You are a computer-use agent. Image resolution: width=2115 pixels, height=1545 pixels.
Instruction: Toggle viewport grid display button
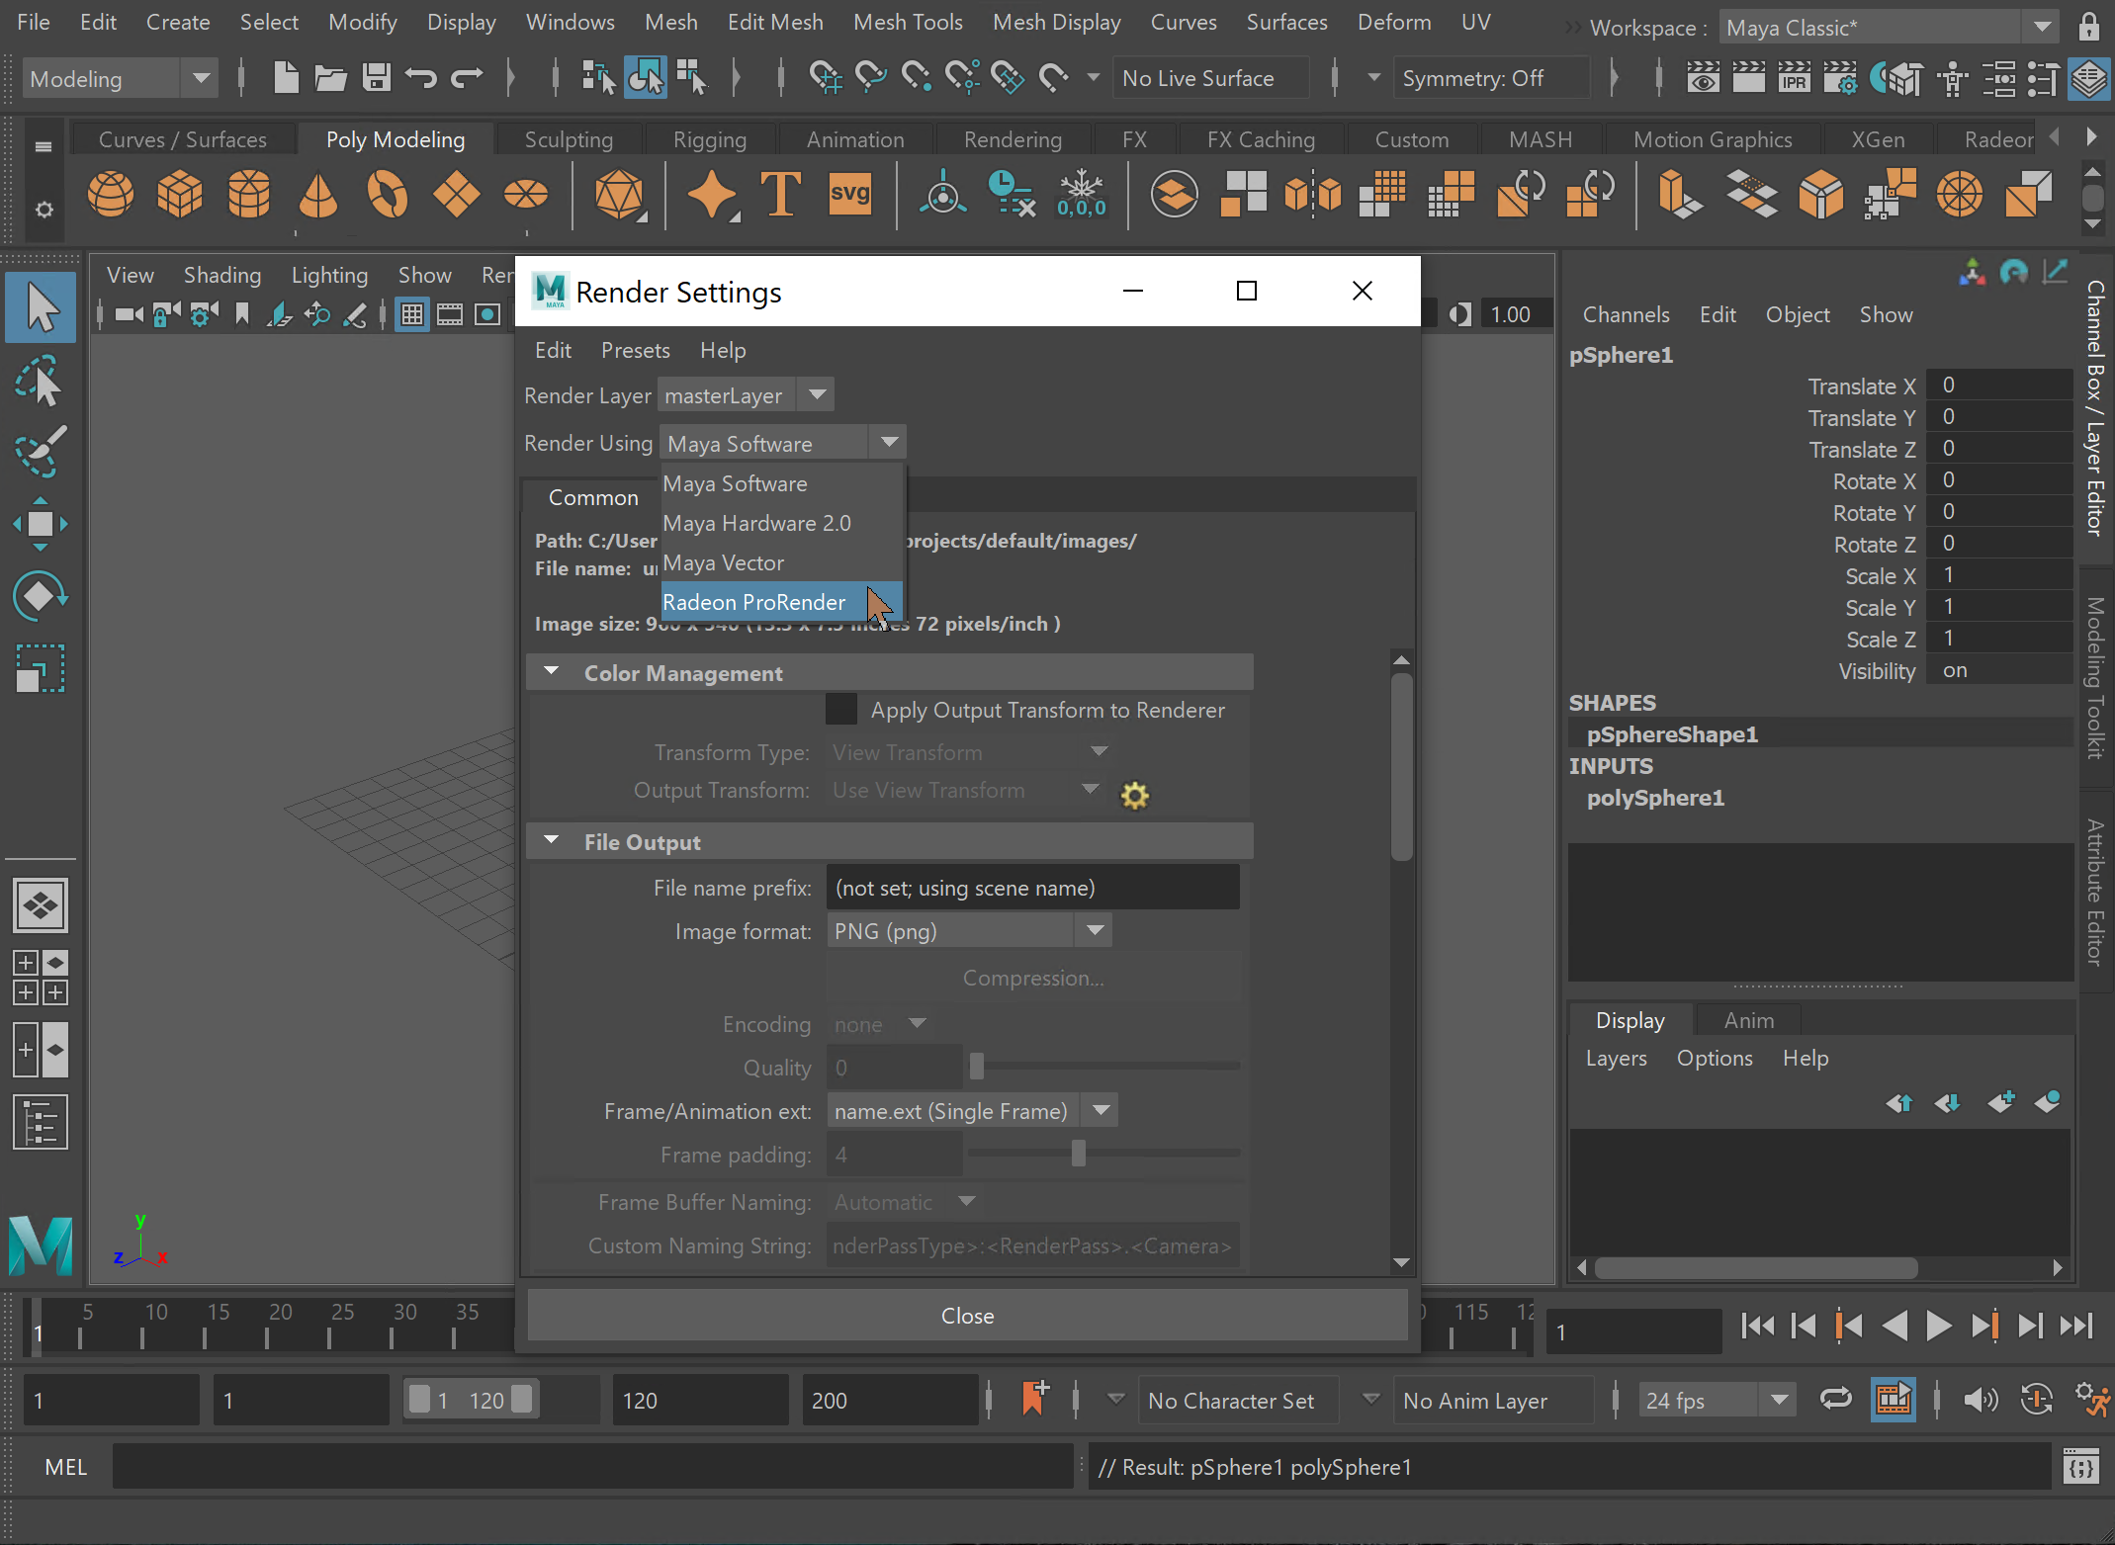pos(412,314)
